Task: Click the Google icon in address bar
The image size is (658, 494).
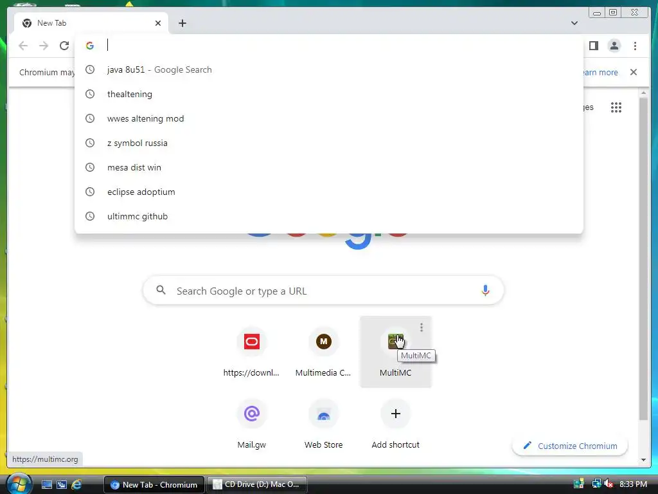Action: (90, 46)
